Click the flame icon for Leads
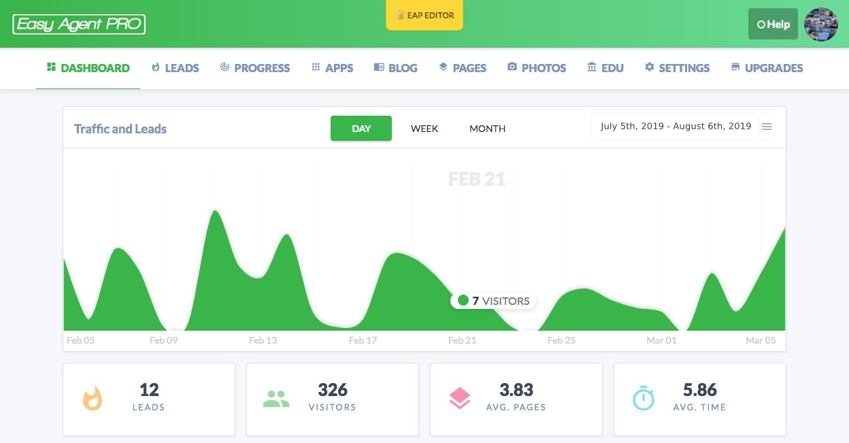 [x=93, y=399]
